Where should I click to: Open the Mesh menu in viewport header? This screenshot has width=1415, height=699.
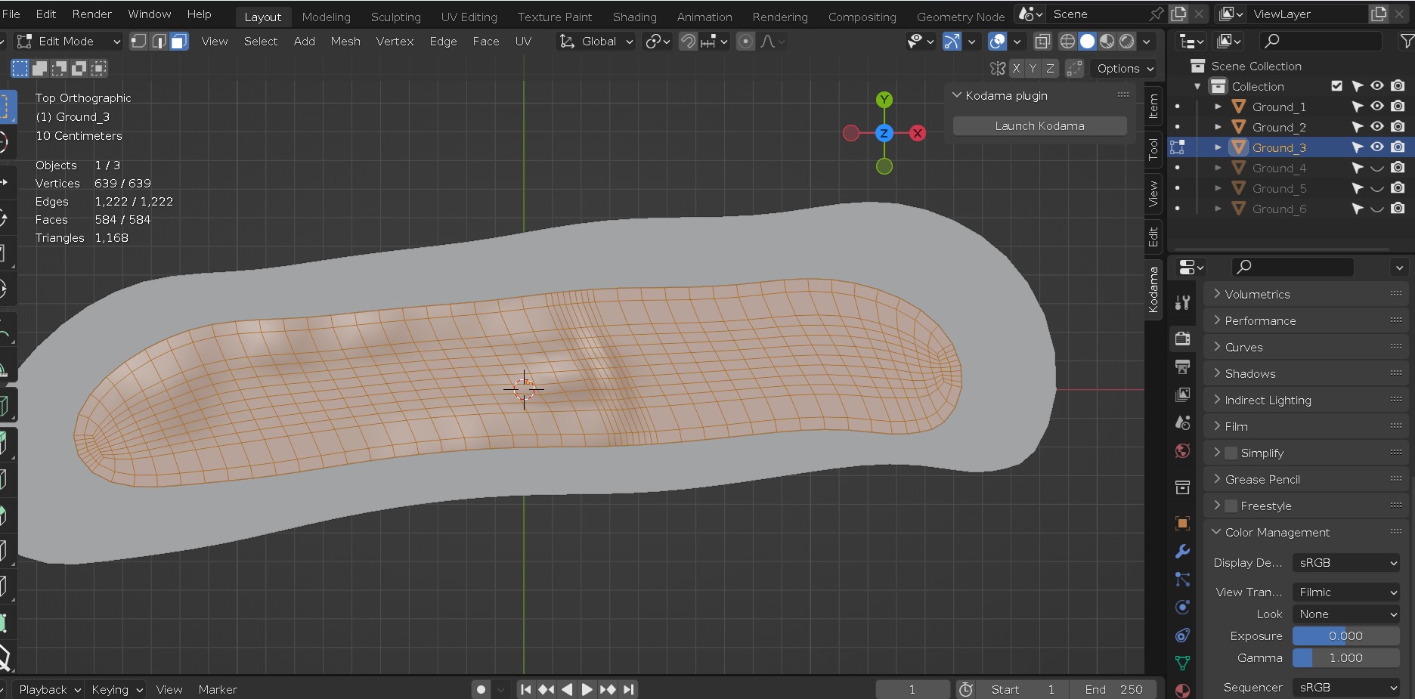345,42
